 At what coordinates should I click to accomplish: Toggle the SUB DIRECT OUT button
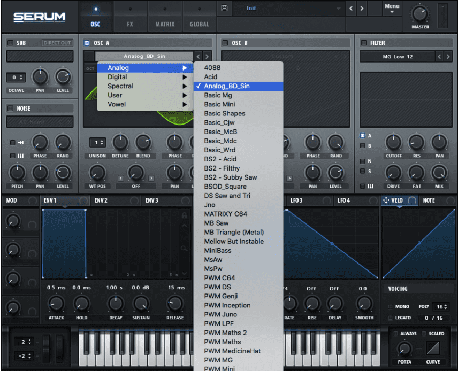[57, 43]
